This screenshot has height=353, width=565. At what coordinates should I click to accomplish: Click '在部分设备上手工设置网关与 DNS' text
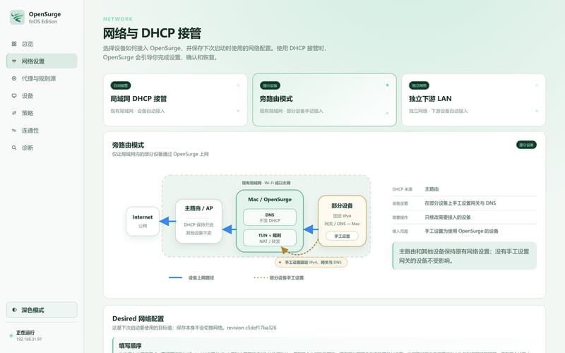pos(460,203)
